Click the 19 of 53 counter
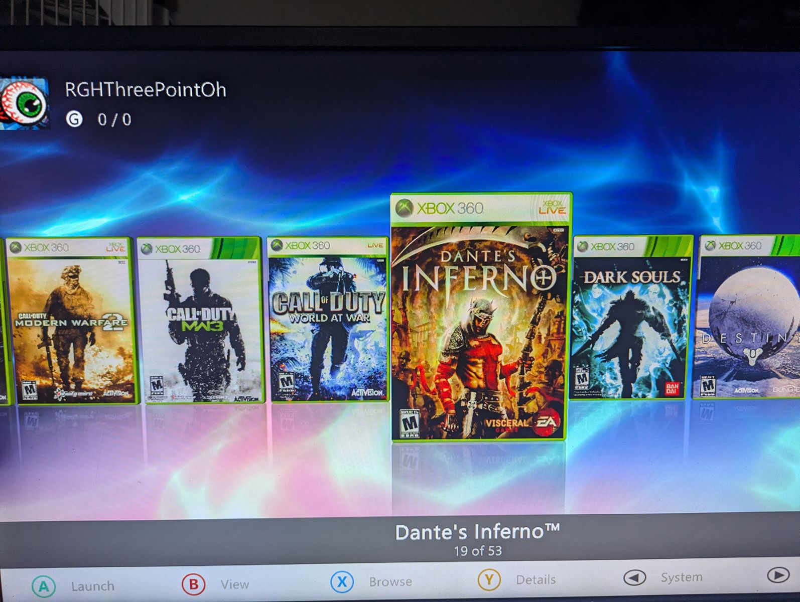 [477, 551]
